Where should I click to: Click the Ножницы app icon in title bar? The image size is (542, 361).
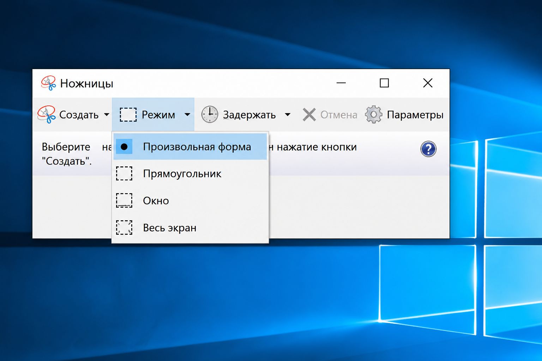coord(48,83)
